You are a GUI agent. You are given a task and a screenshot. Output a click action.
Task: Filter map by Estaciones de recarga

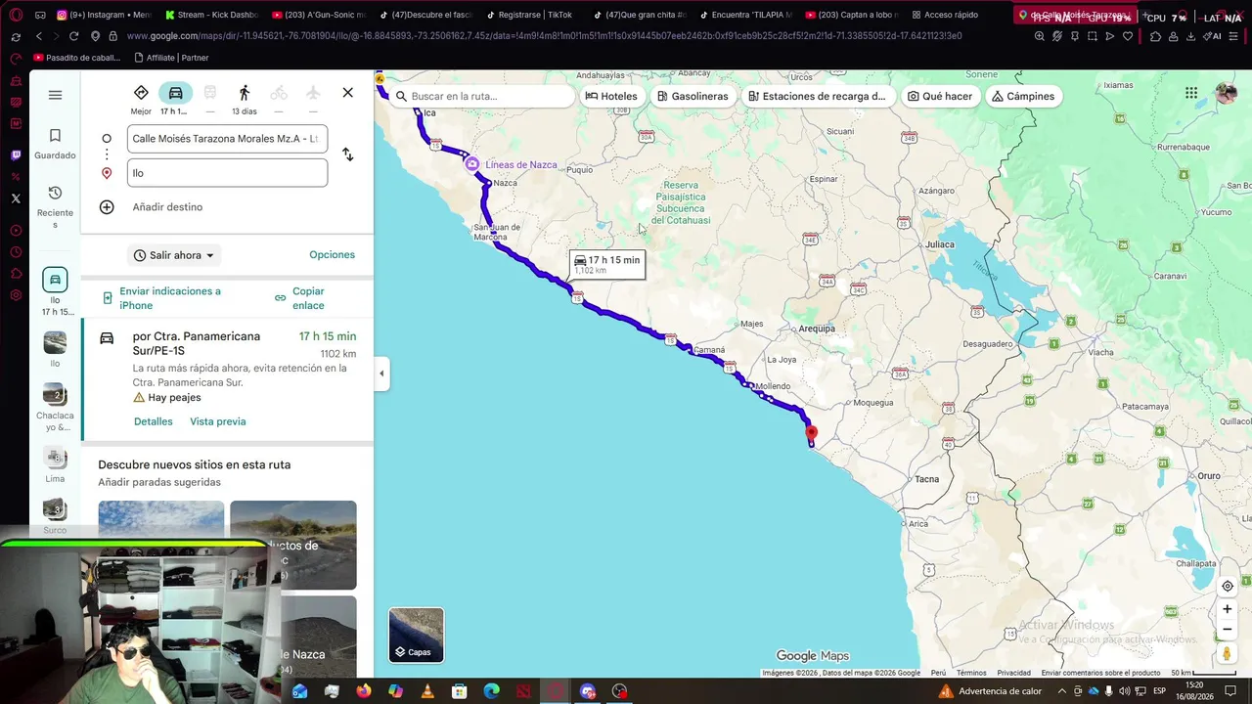click(817, 96)
